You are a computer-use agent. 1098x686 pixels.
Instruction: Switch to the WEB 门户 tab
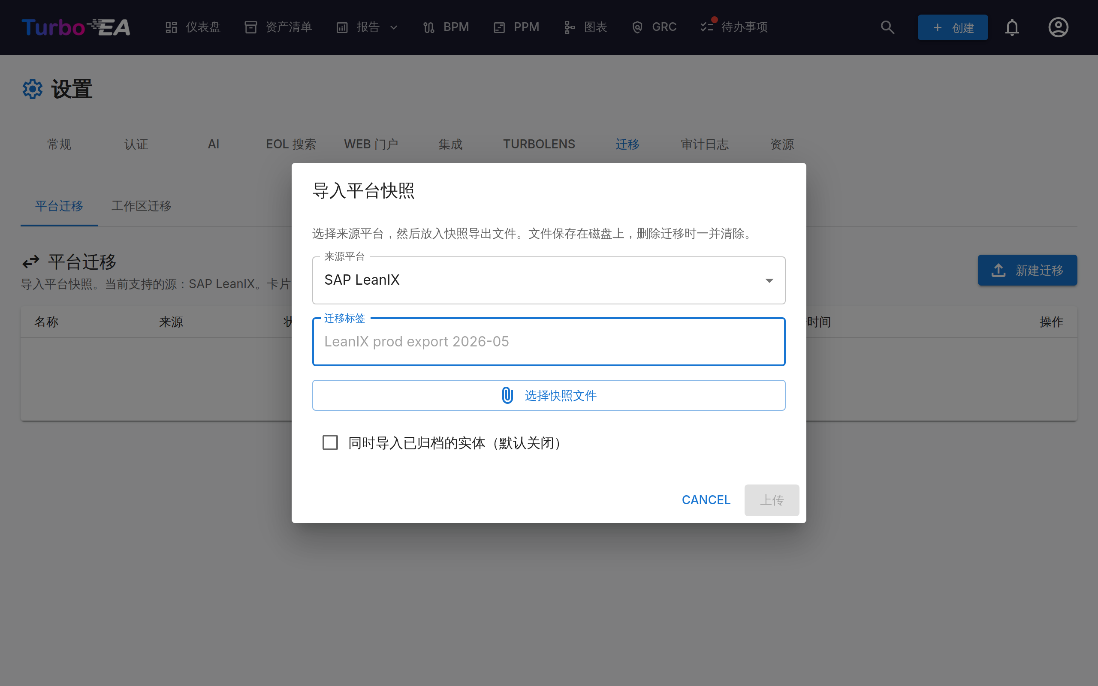point(371,144)
